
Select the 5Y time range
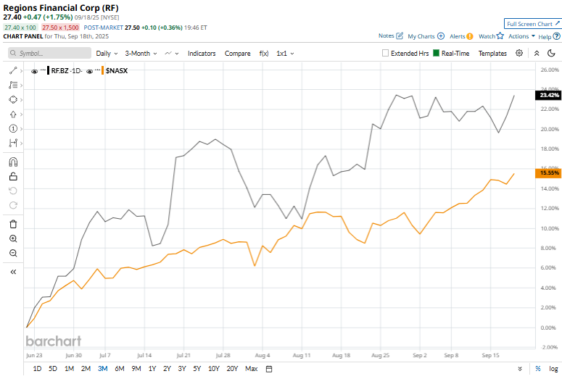coord(197,369)
